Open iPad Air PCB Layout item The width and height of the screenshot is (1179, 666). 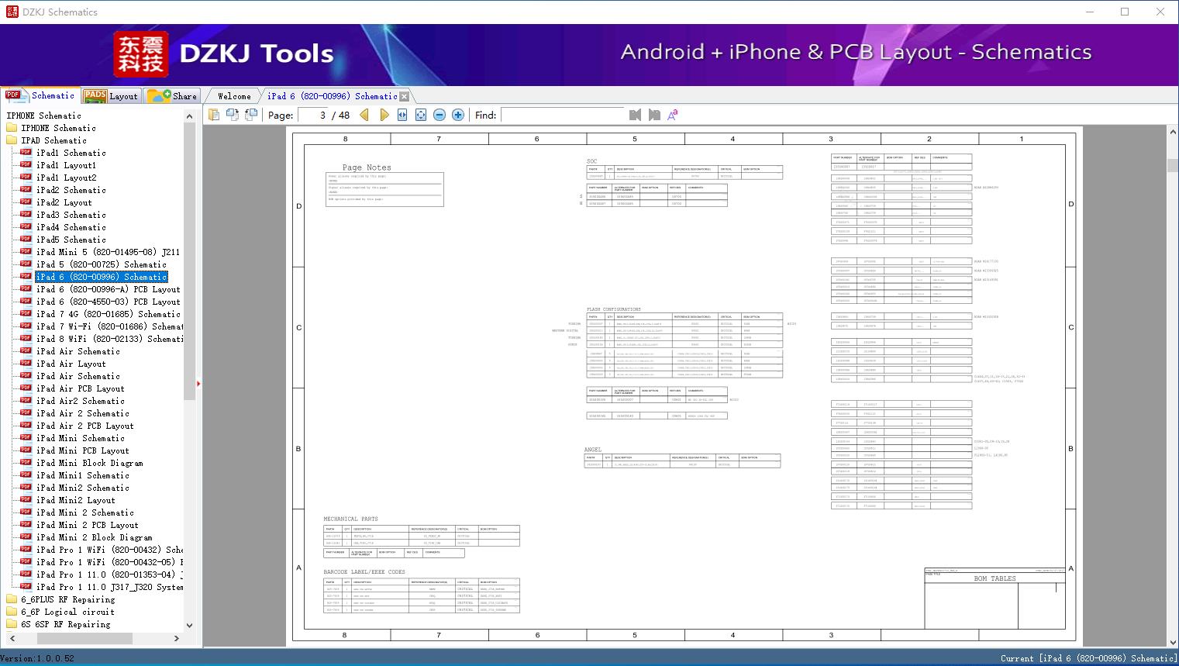80,388
